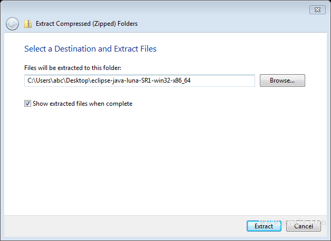Close the extraction wizard with X button
This screenshot has height=241, width=331.
point(317,9)
